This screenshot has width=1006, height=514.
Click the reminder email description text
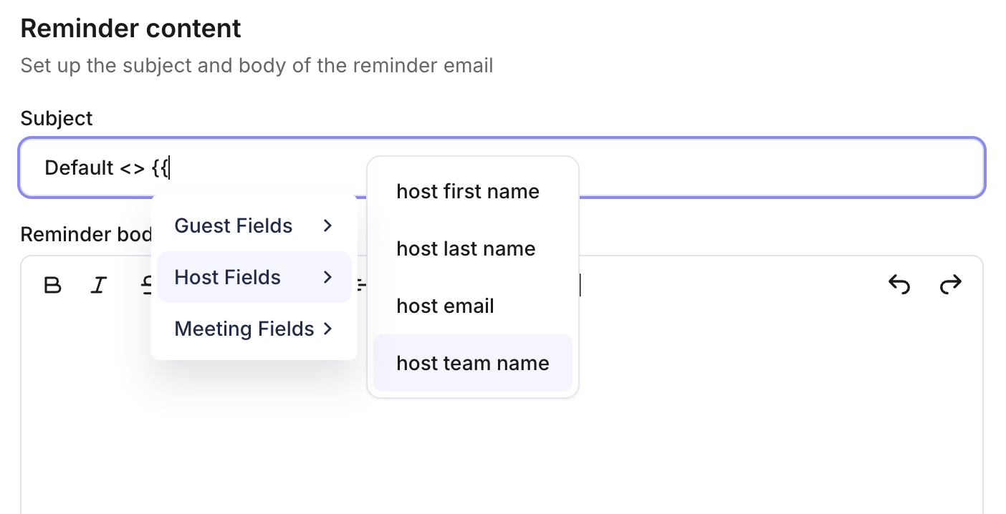(257, 66)
